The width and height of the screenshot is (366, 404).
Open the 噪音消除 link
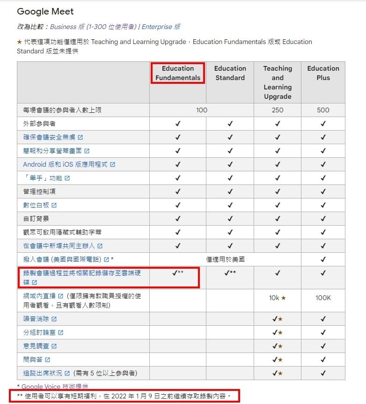36,319
